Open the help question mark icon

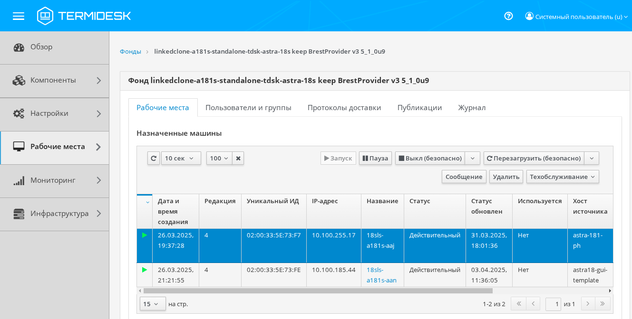coord(508,16)
